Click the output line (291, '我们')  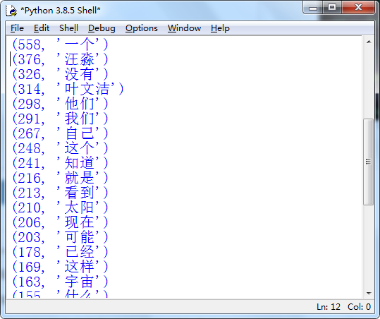pos(60,119)
